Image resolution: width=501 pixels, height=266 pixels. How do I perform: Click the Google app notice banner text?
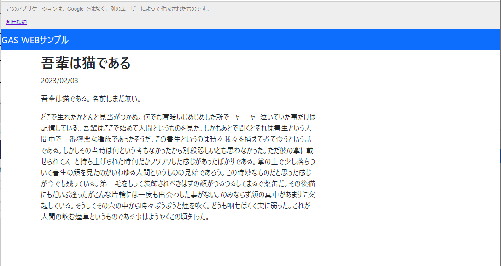point(108,9)
